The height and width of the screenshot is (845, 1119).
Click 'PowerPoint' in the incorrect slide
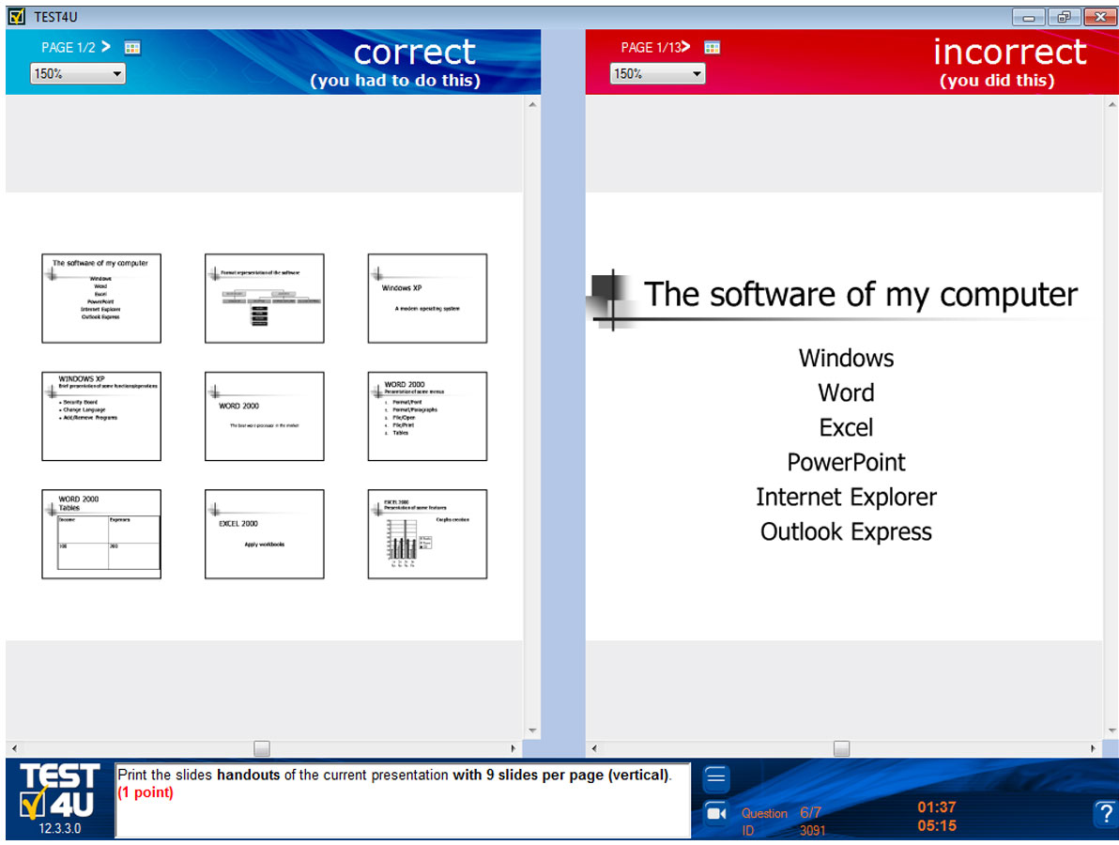[846, 463]
